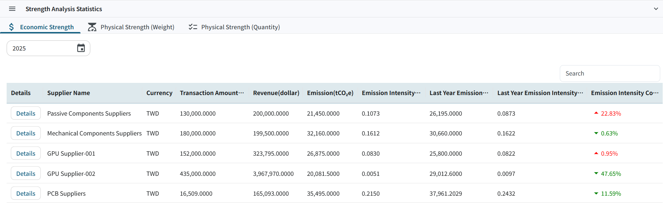
Task: Sort by Last Year Emission Intensity header
Action: tap(540, 93)
